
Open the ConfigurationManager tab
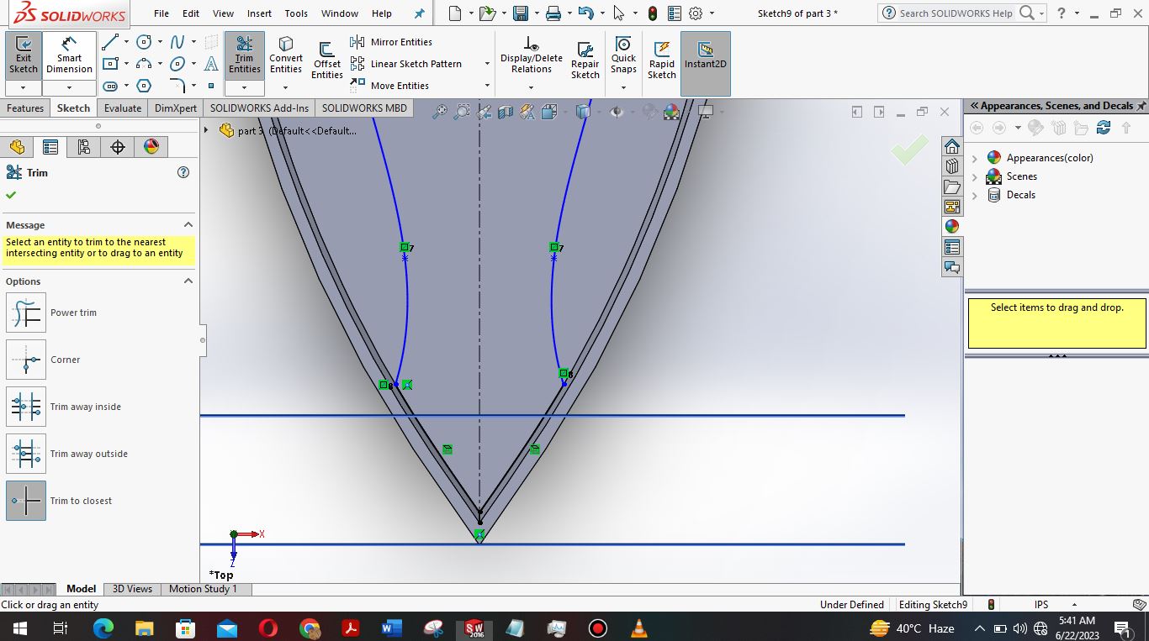[84, 147]
